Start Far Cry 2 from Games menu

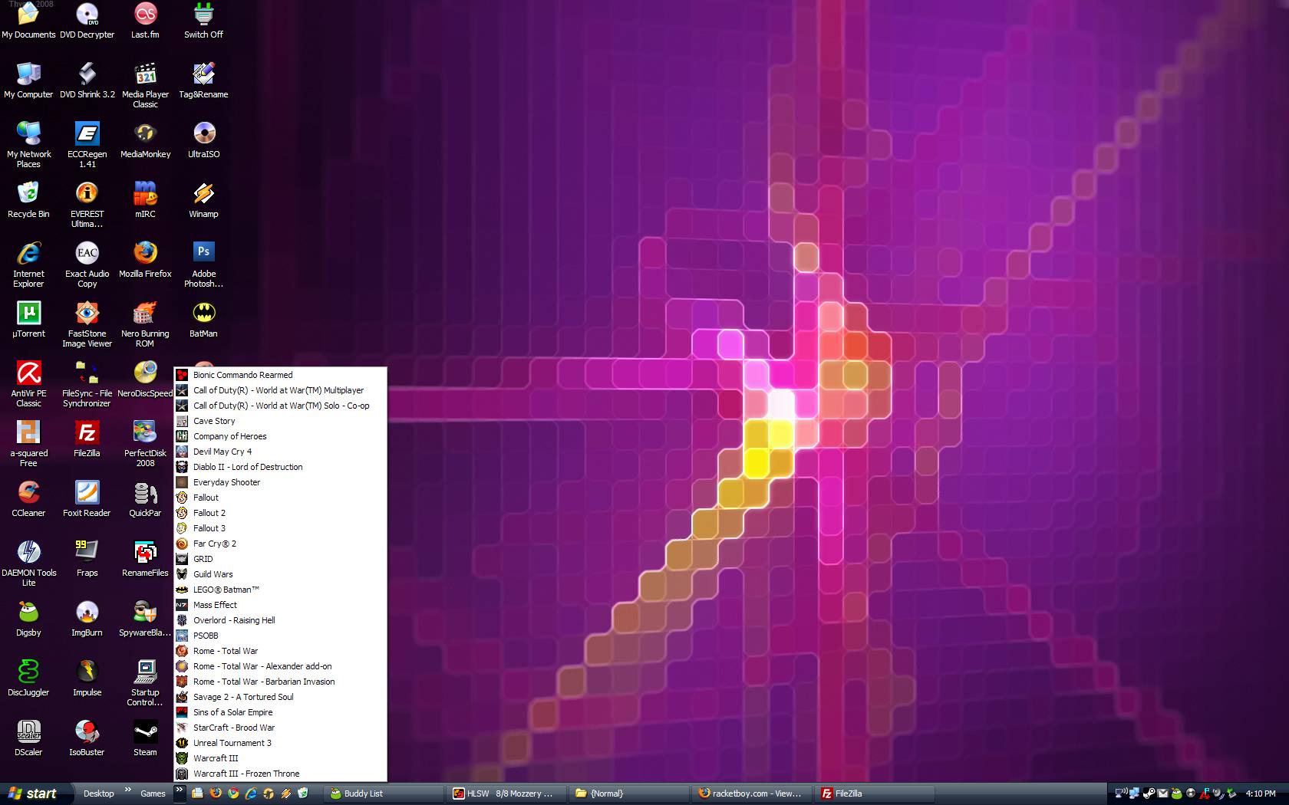point(281,544)
